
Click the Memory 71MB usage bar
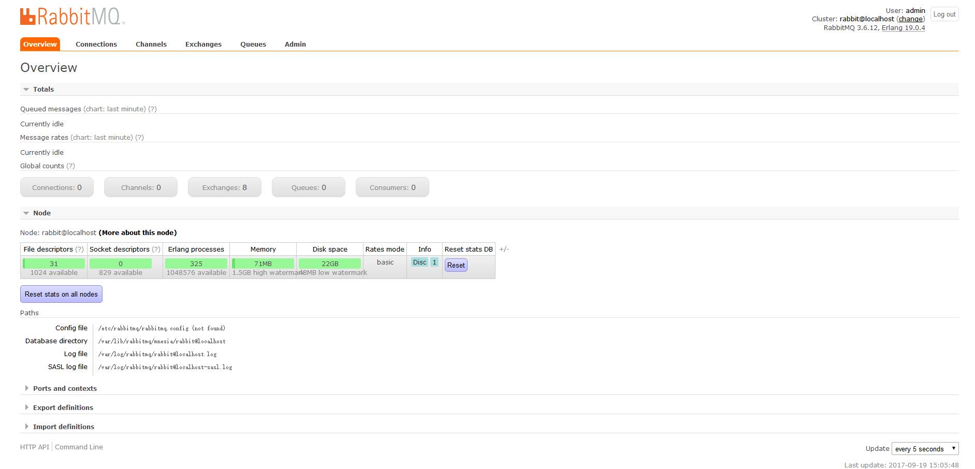pos(263,263)
